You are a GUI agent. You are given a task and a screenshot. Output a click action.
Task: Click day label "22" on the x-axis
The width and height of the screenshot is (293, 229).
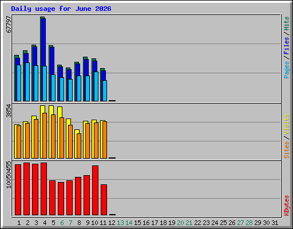[x=197, y=223]
